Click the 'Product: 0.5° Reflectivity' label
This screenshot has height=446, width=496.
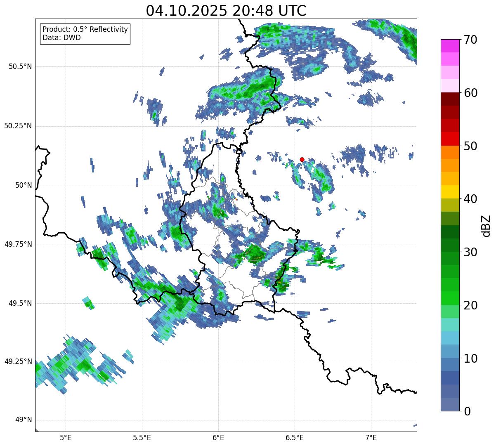click(x=85, y=30)
